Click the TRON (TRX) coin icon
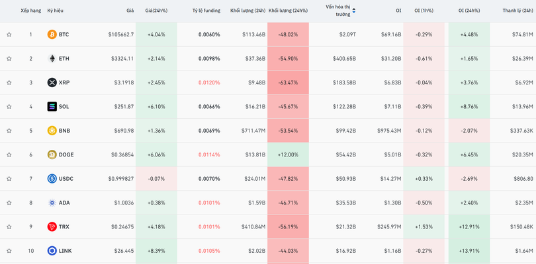Viewport: 536px width, 264px height. (52, 227)
